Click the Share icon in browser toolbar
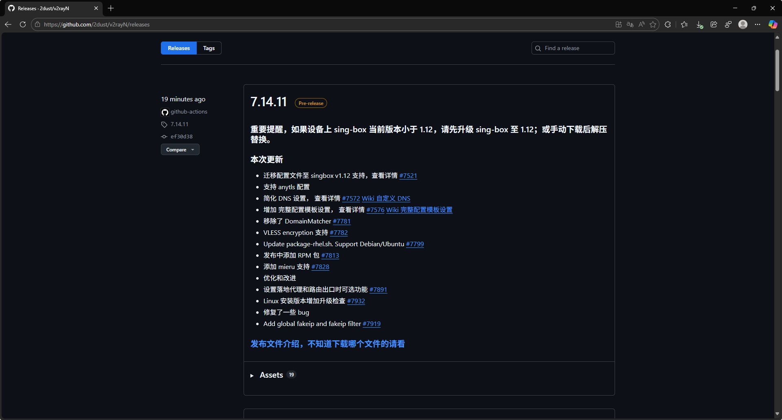The width and height of the screenshot is (782, 420). 714,24
